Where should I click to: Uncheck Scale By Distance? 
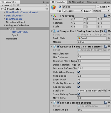coord(79,83)
